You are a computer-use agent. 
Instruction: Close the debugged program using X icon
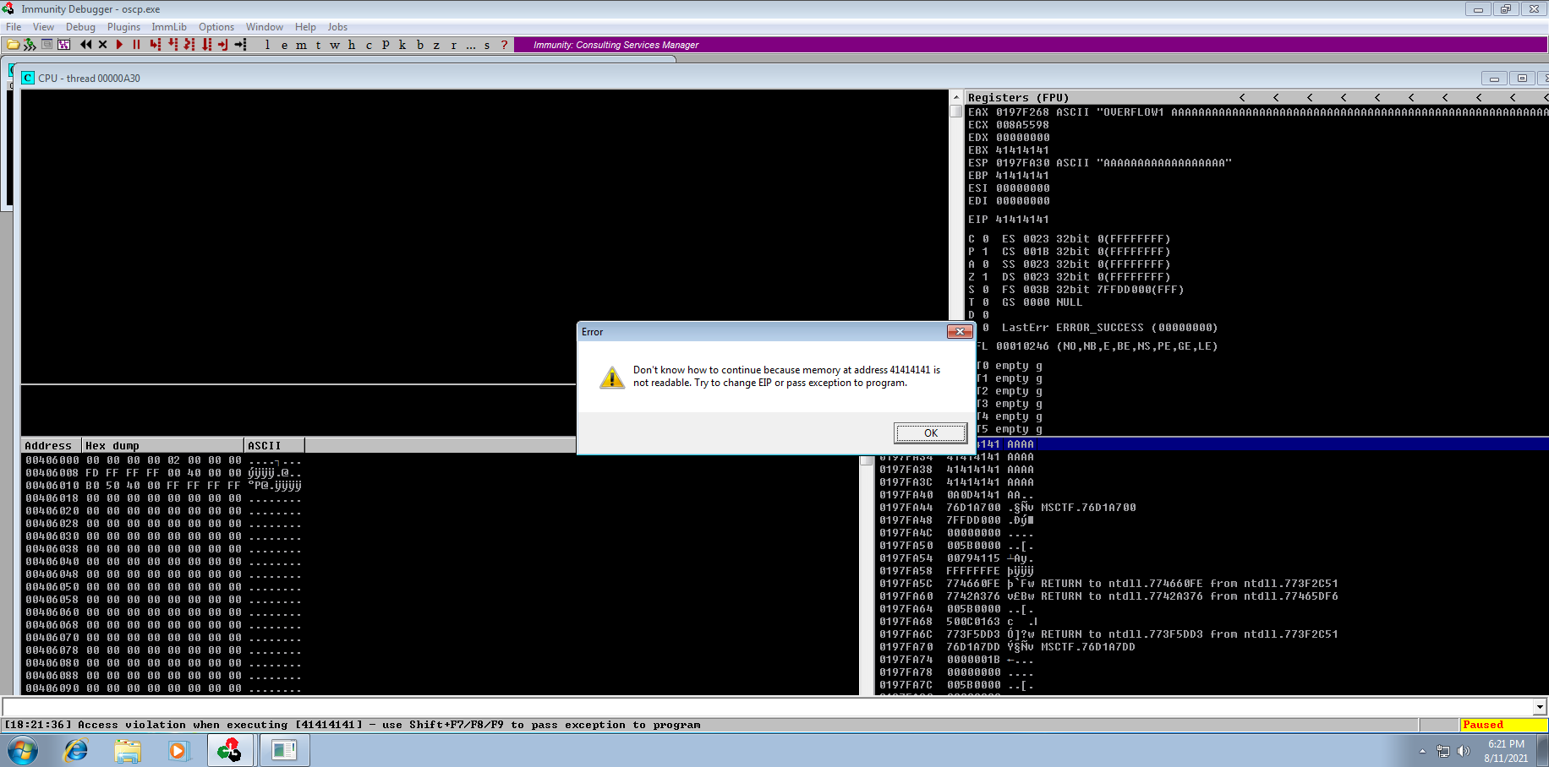(x=102, y=45)
